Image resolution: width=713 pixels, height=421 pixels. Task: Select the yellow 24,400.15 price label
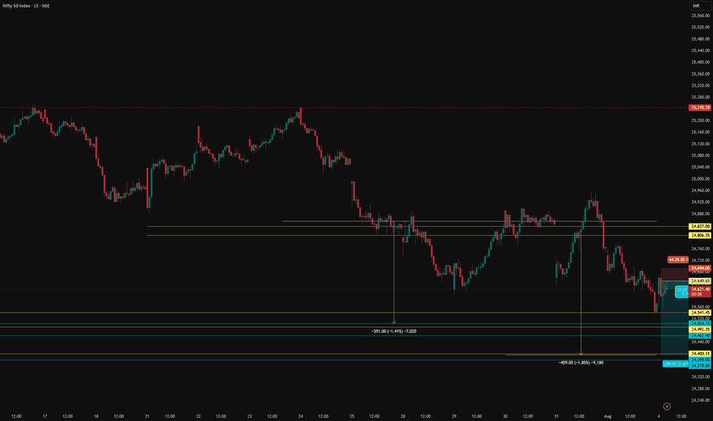[x=700, y=354]
